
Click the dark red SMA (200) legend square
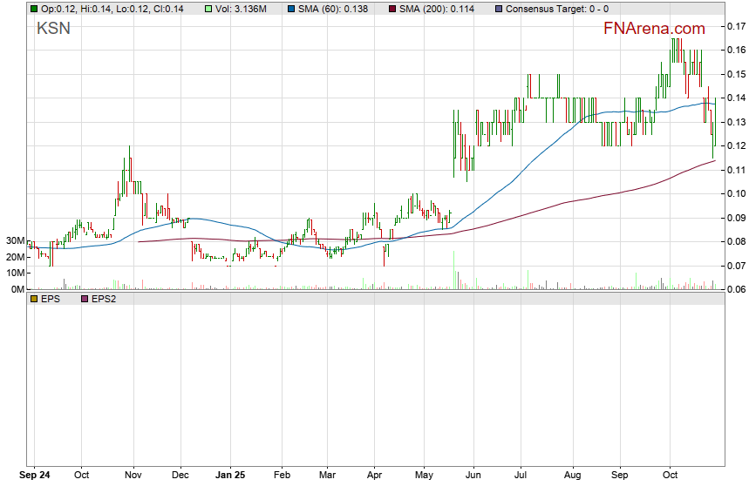392,9
